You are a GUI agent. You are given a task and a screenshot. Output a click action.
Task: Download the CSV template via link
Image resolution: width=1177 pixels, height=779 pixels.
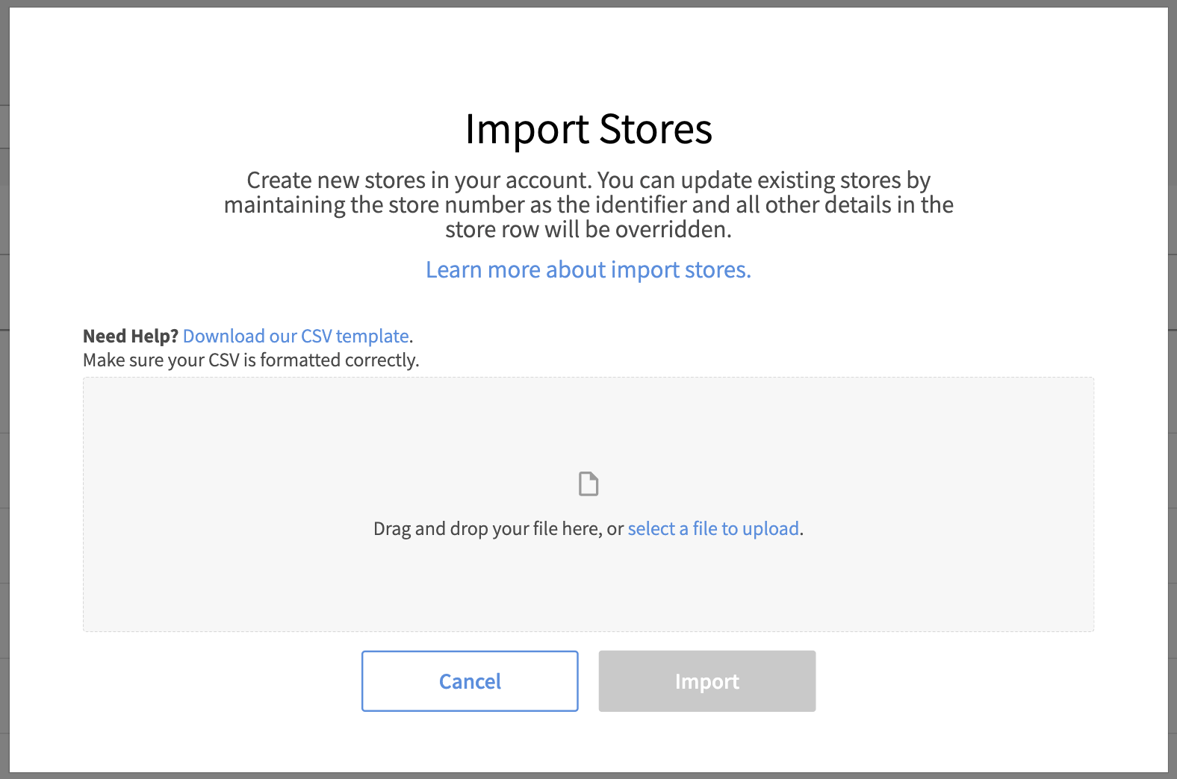click(296, 337)
